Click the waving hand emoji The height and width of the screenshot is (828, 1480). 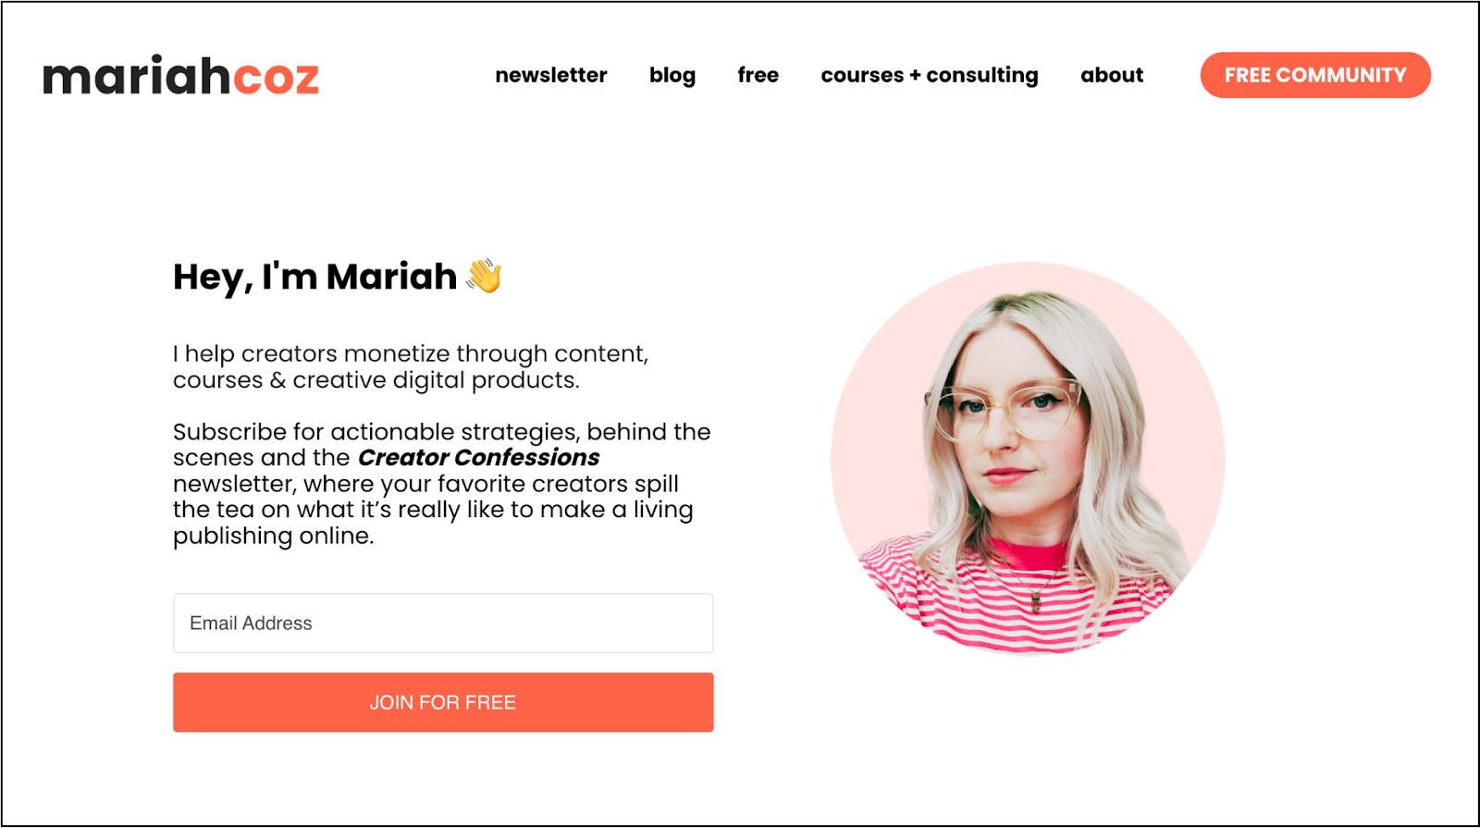[484, 276]
